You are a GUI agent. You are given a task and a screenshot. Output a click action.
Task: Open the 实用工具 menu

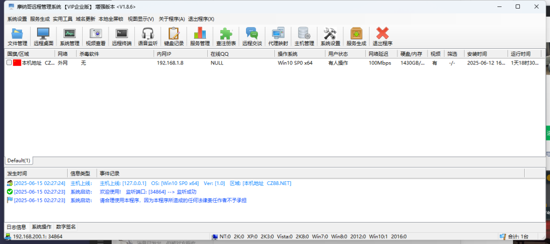coord(63,19)
